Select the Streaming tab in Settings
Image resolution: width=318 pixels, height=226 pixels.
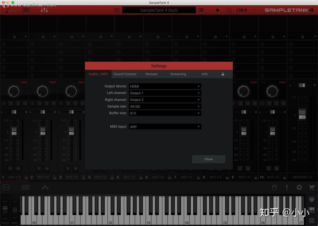[x=178, y=74]
